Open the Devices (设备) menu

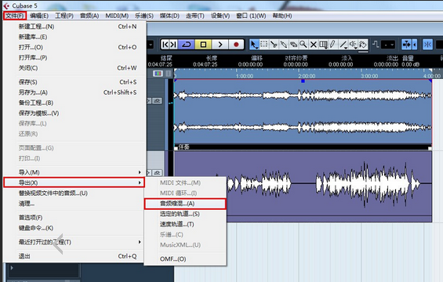coord(220,16)
